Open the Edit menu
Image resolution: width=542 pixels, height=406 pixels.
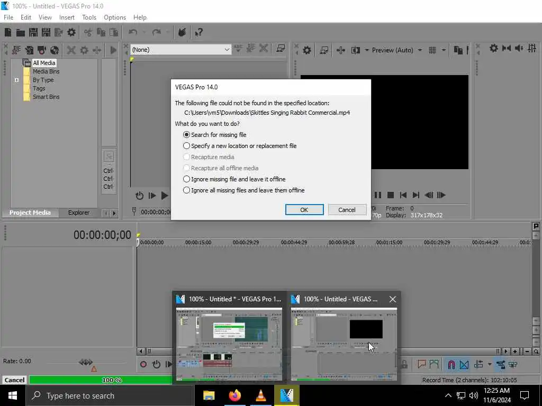pos(26,17)
